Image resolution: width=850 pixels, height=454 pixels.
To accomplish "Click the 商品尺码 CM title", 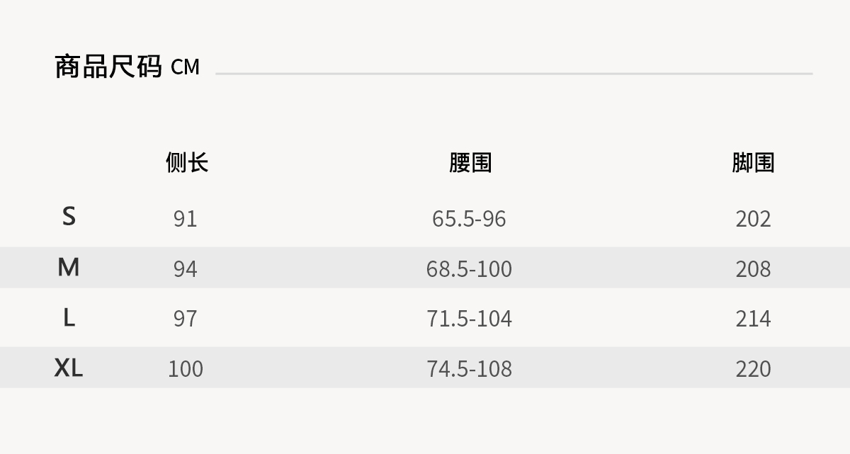I will 127,67.
